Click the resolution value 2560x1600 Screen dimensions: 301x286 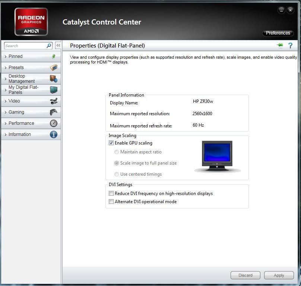click(x=202, y=114)
